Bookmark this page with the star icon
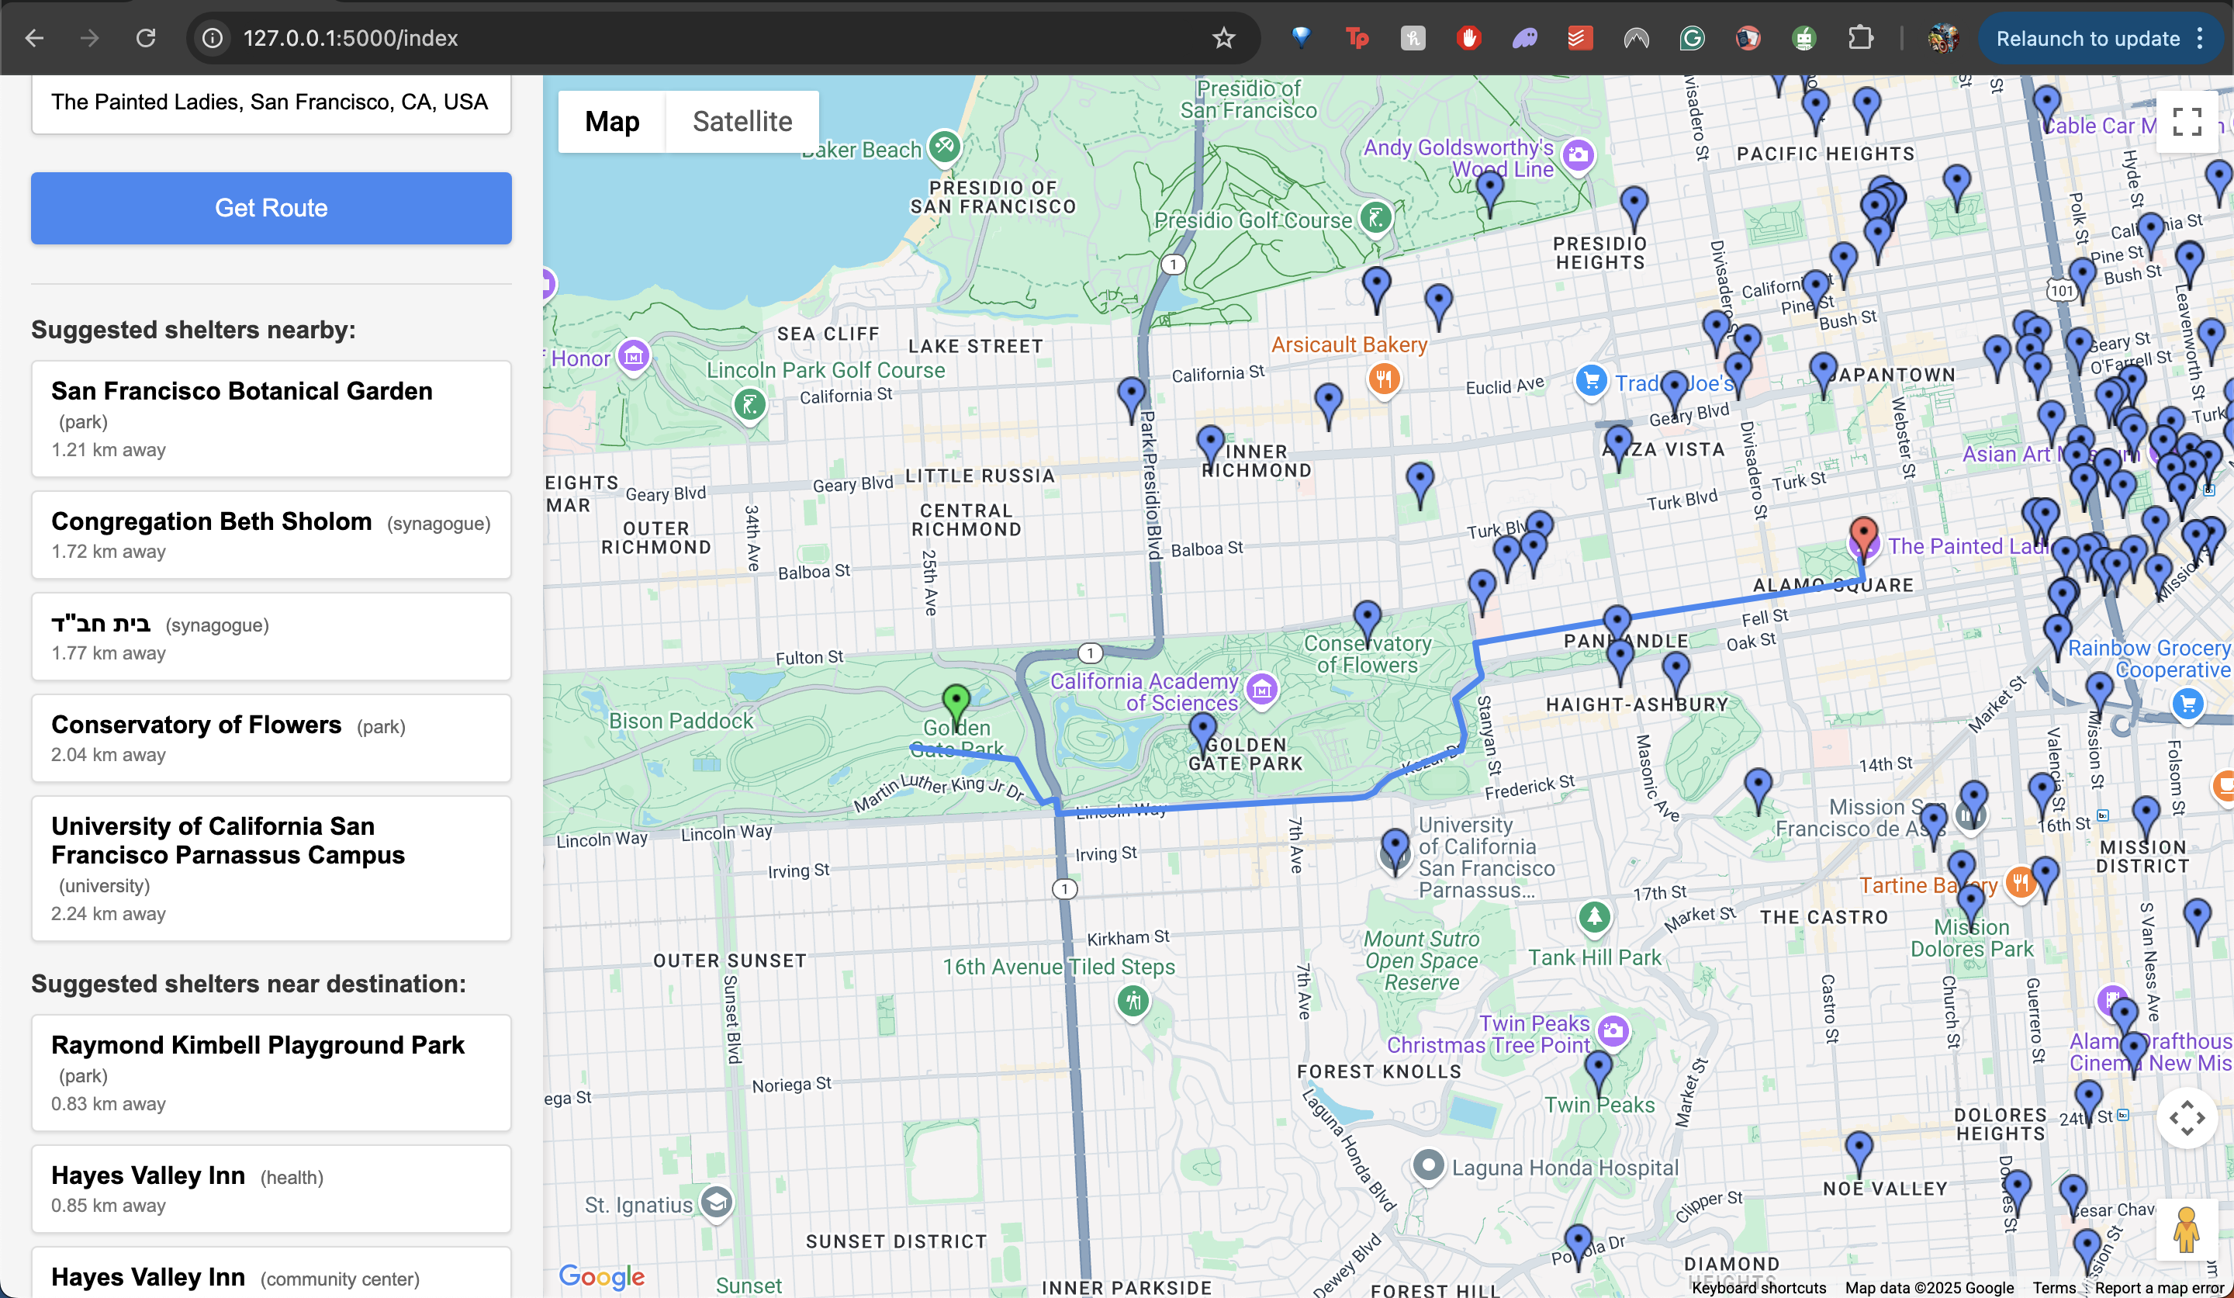2234x1298 pixels. click(x=1223, y=38)
